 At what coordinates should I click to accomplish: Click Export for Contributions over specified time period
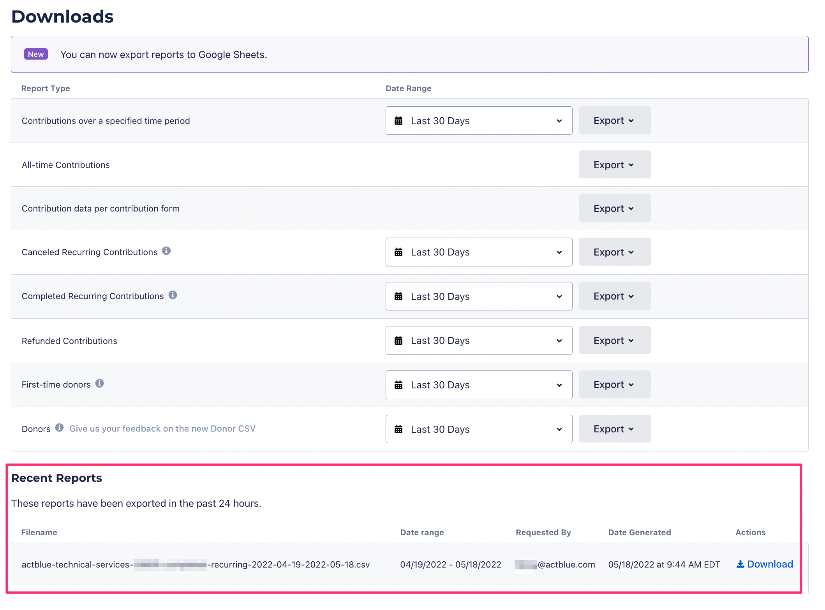tap(614, 120)
